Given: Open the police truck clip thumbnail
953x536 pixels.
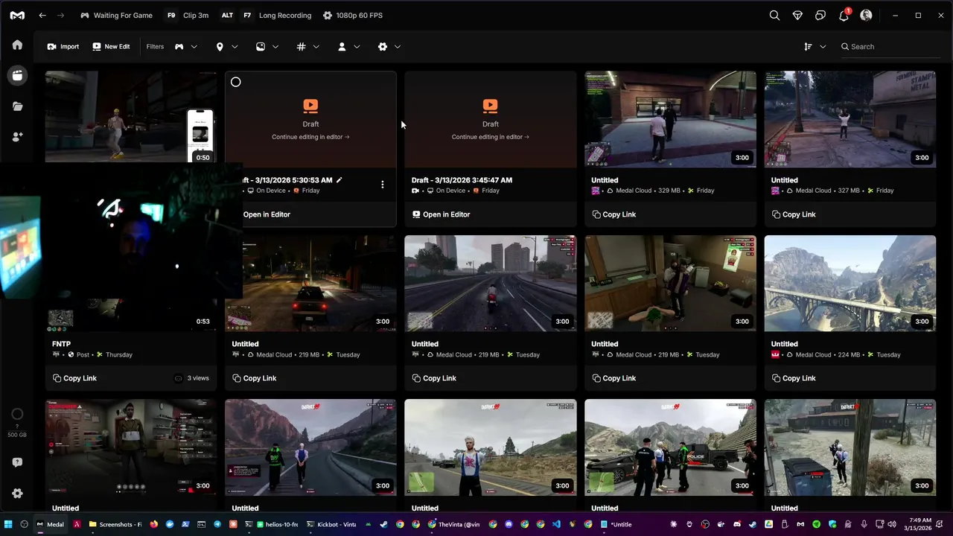Looking at the screenshot, I should click(670, 447).
